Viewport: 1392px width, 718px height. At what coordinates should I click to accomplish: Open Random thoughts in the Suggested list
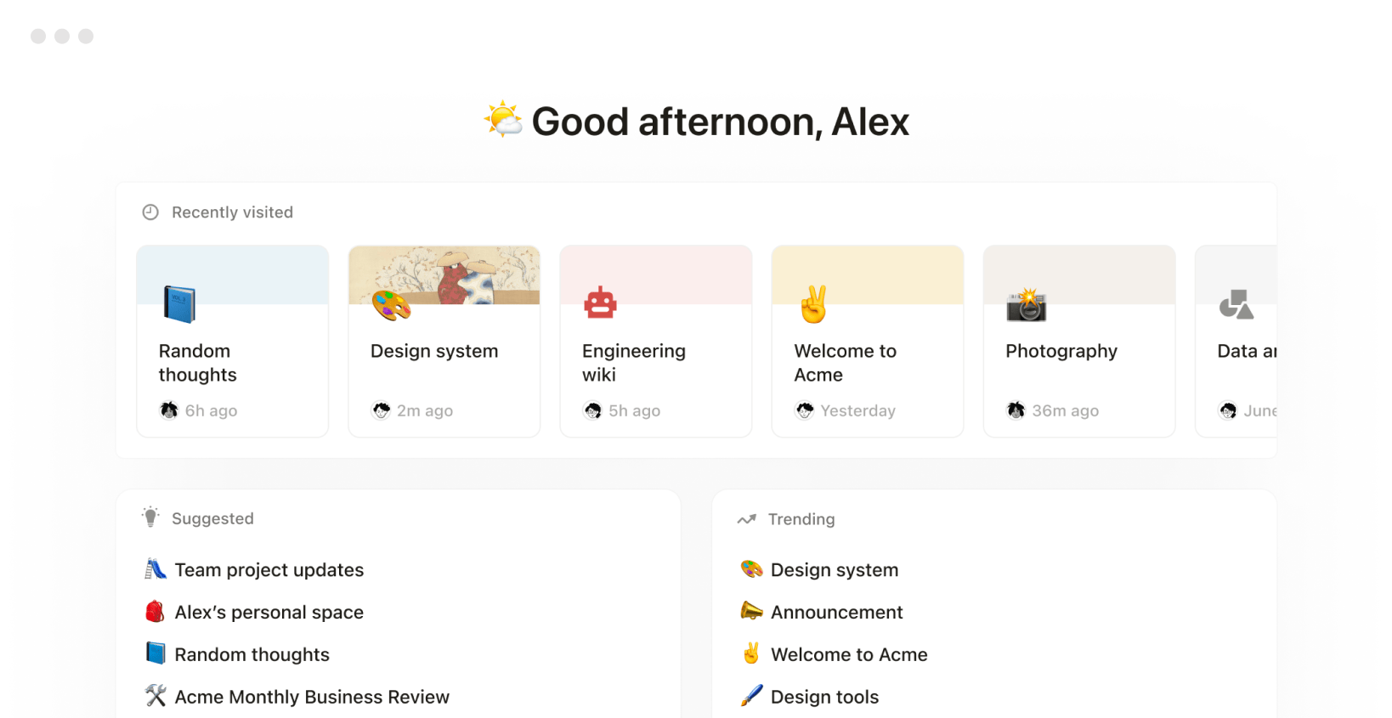coord(252,655)
